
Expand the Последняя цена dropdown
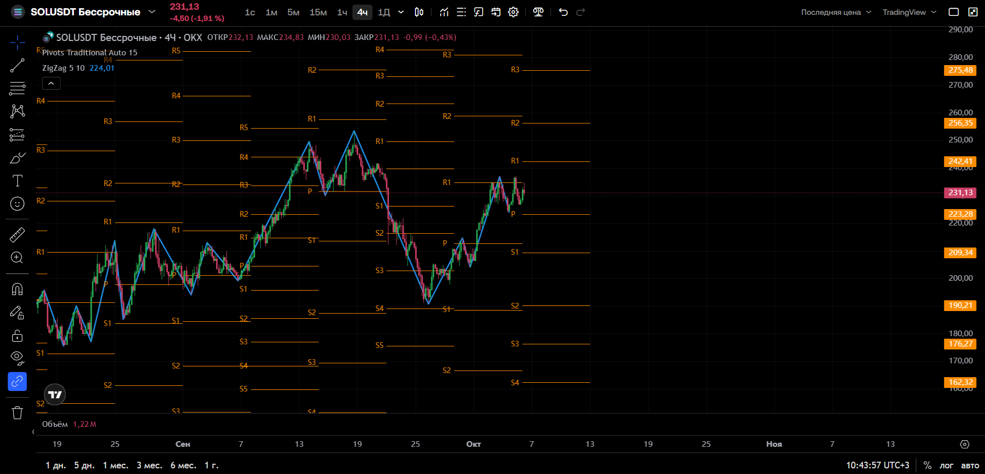click(x=836, y=12)
